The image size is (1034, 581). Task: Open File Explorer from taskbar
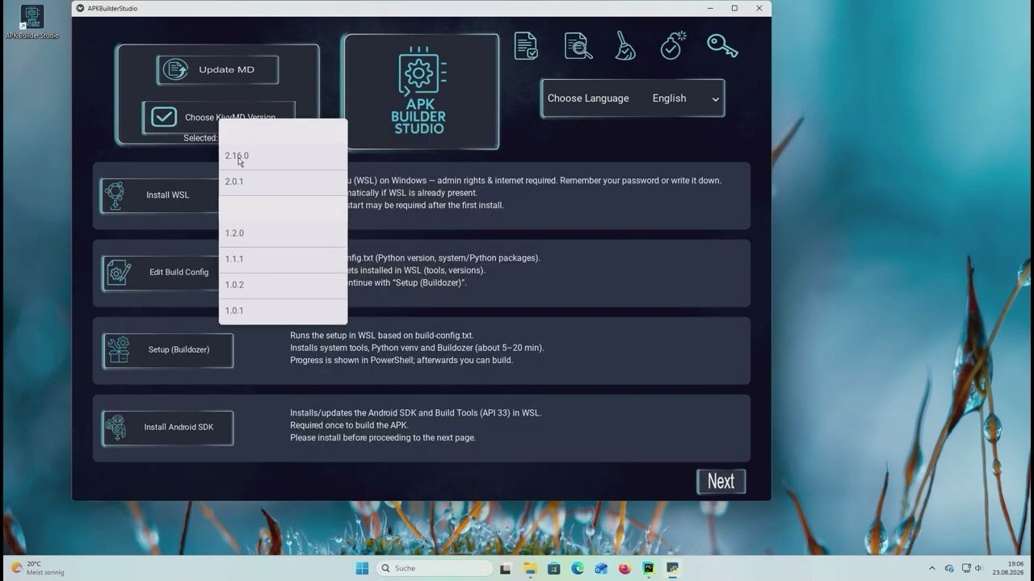[530, 568]
